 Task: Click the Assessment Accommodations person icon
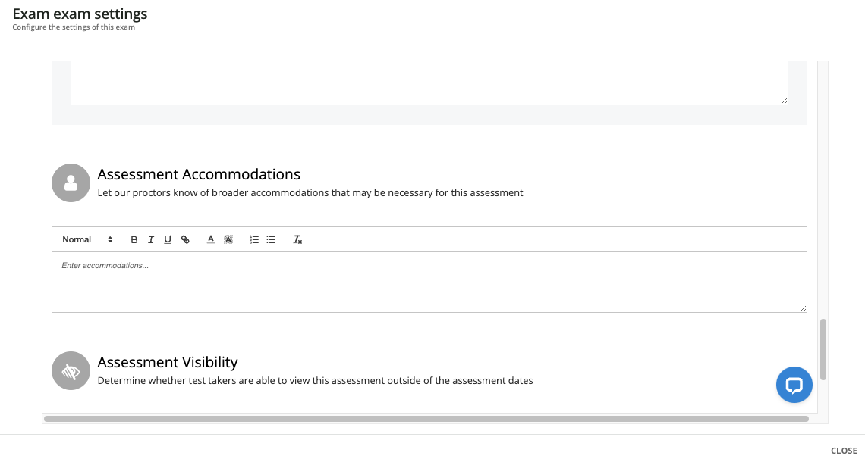tap(71, 183)
